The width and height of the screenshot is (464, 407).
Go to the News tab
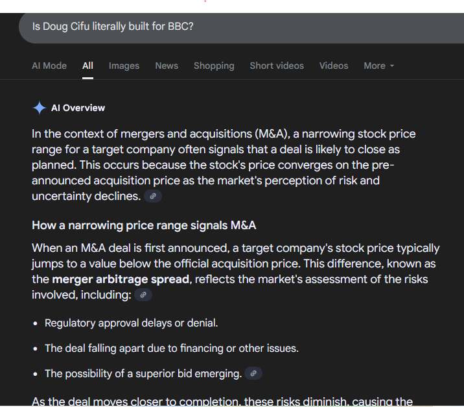tap(167, 66)
